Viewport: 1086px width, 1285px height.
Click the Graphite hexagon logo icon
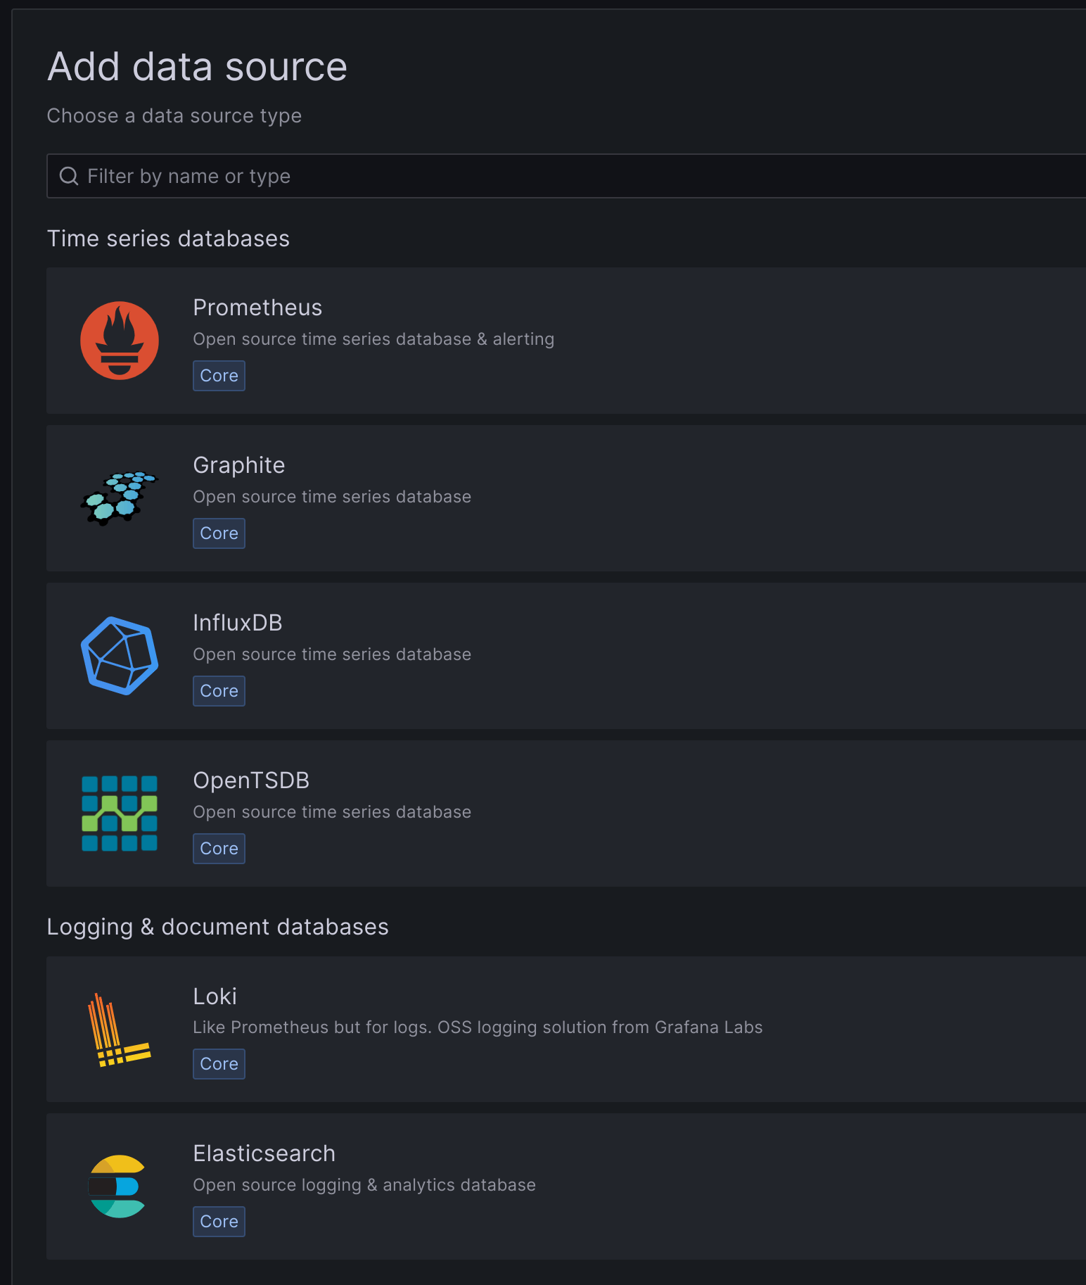(120, 498)
